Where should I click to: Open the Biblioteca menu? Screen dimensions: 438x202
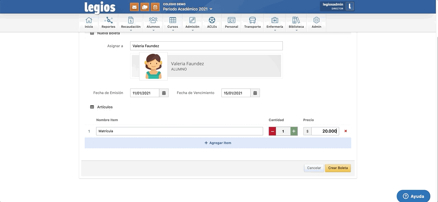point(296,23)
